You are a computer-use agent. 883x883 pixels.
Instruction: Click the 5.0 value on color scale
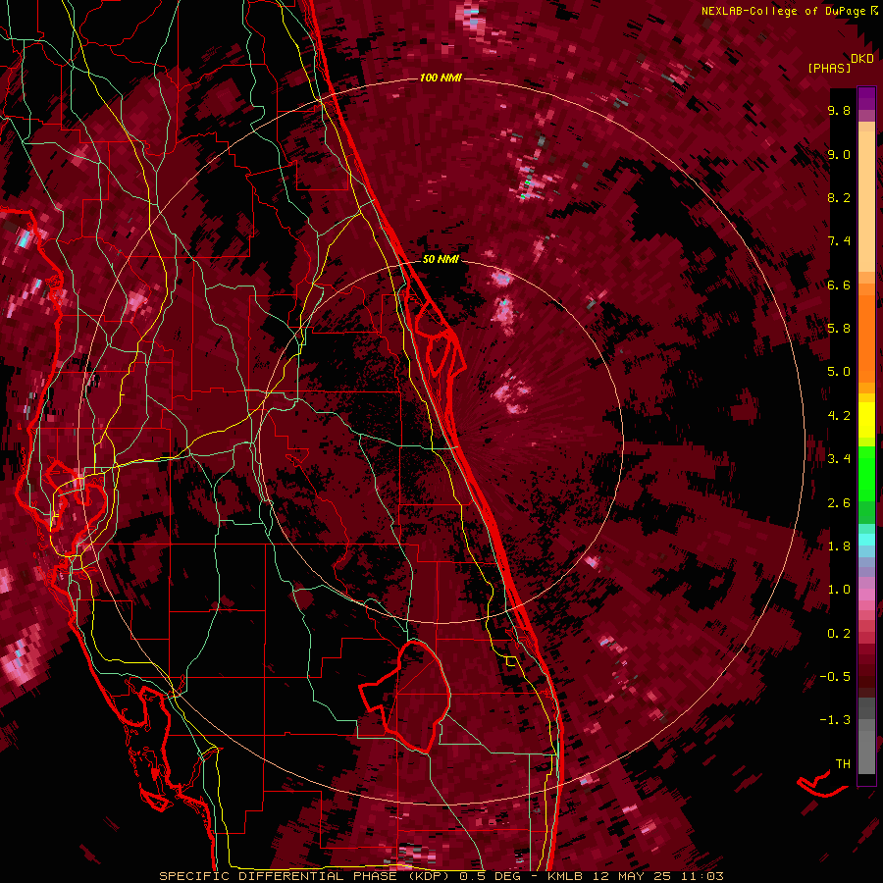tap(839, 372)
